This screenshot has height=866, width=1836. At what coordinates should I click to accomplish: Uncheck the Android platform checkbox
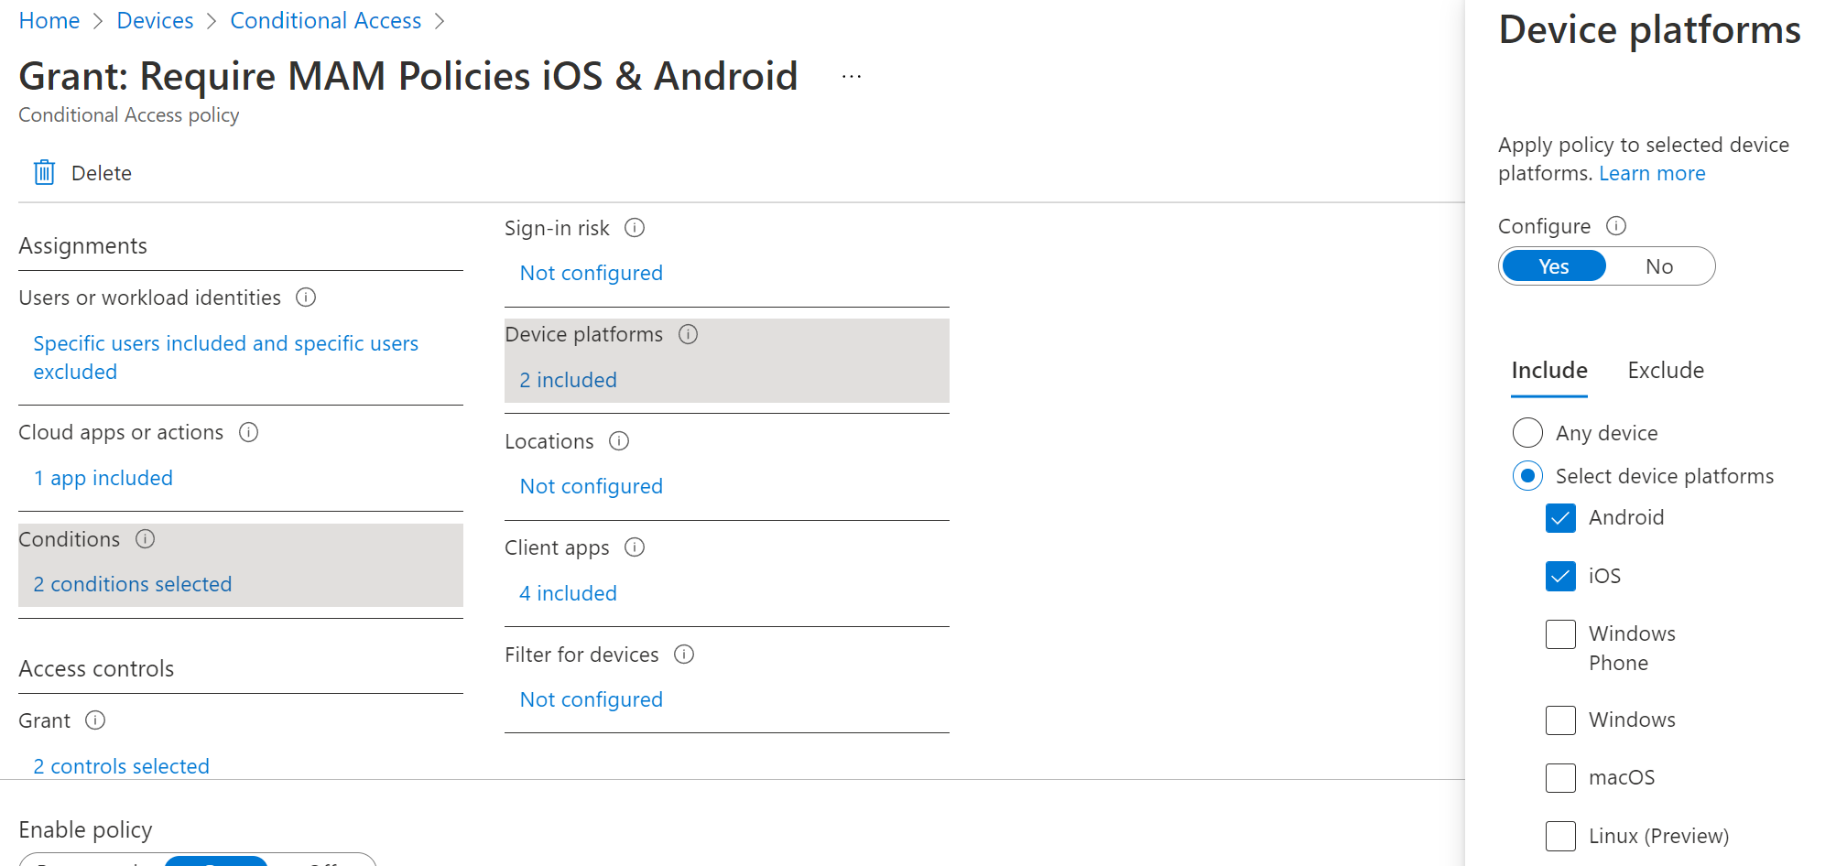1560,518
